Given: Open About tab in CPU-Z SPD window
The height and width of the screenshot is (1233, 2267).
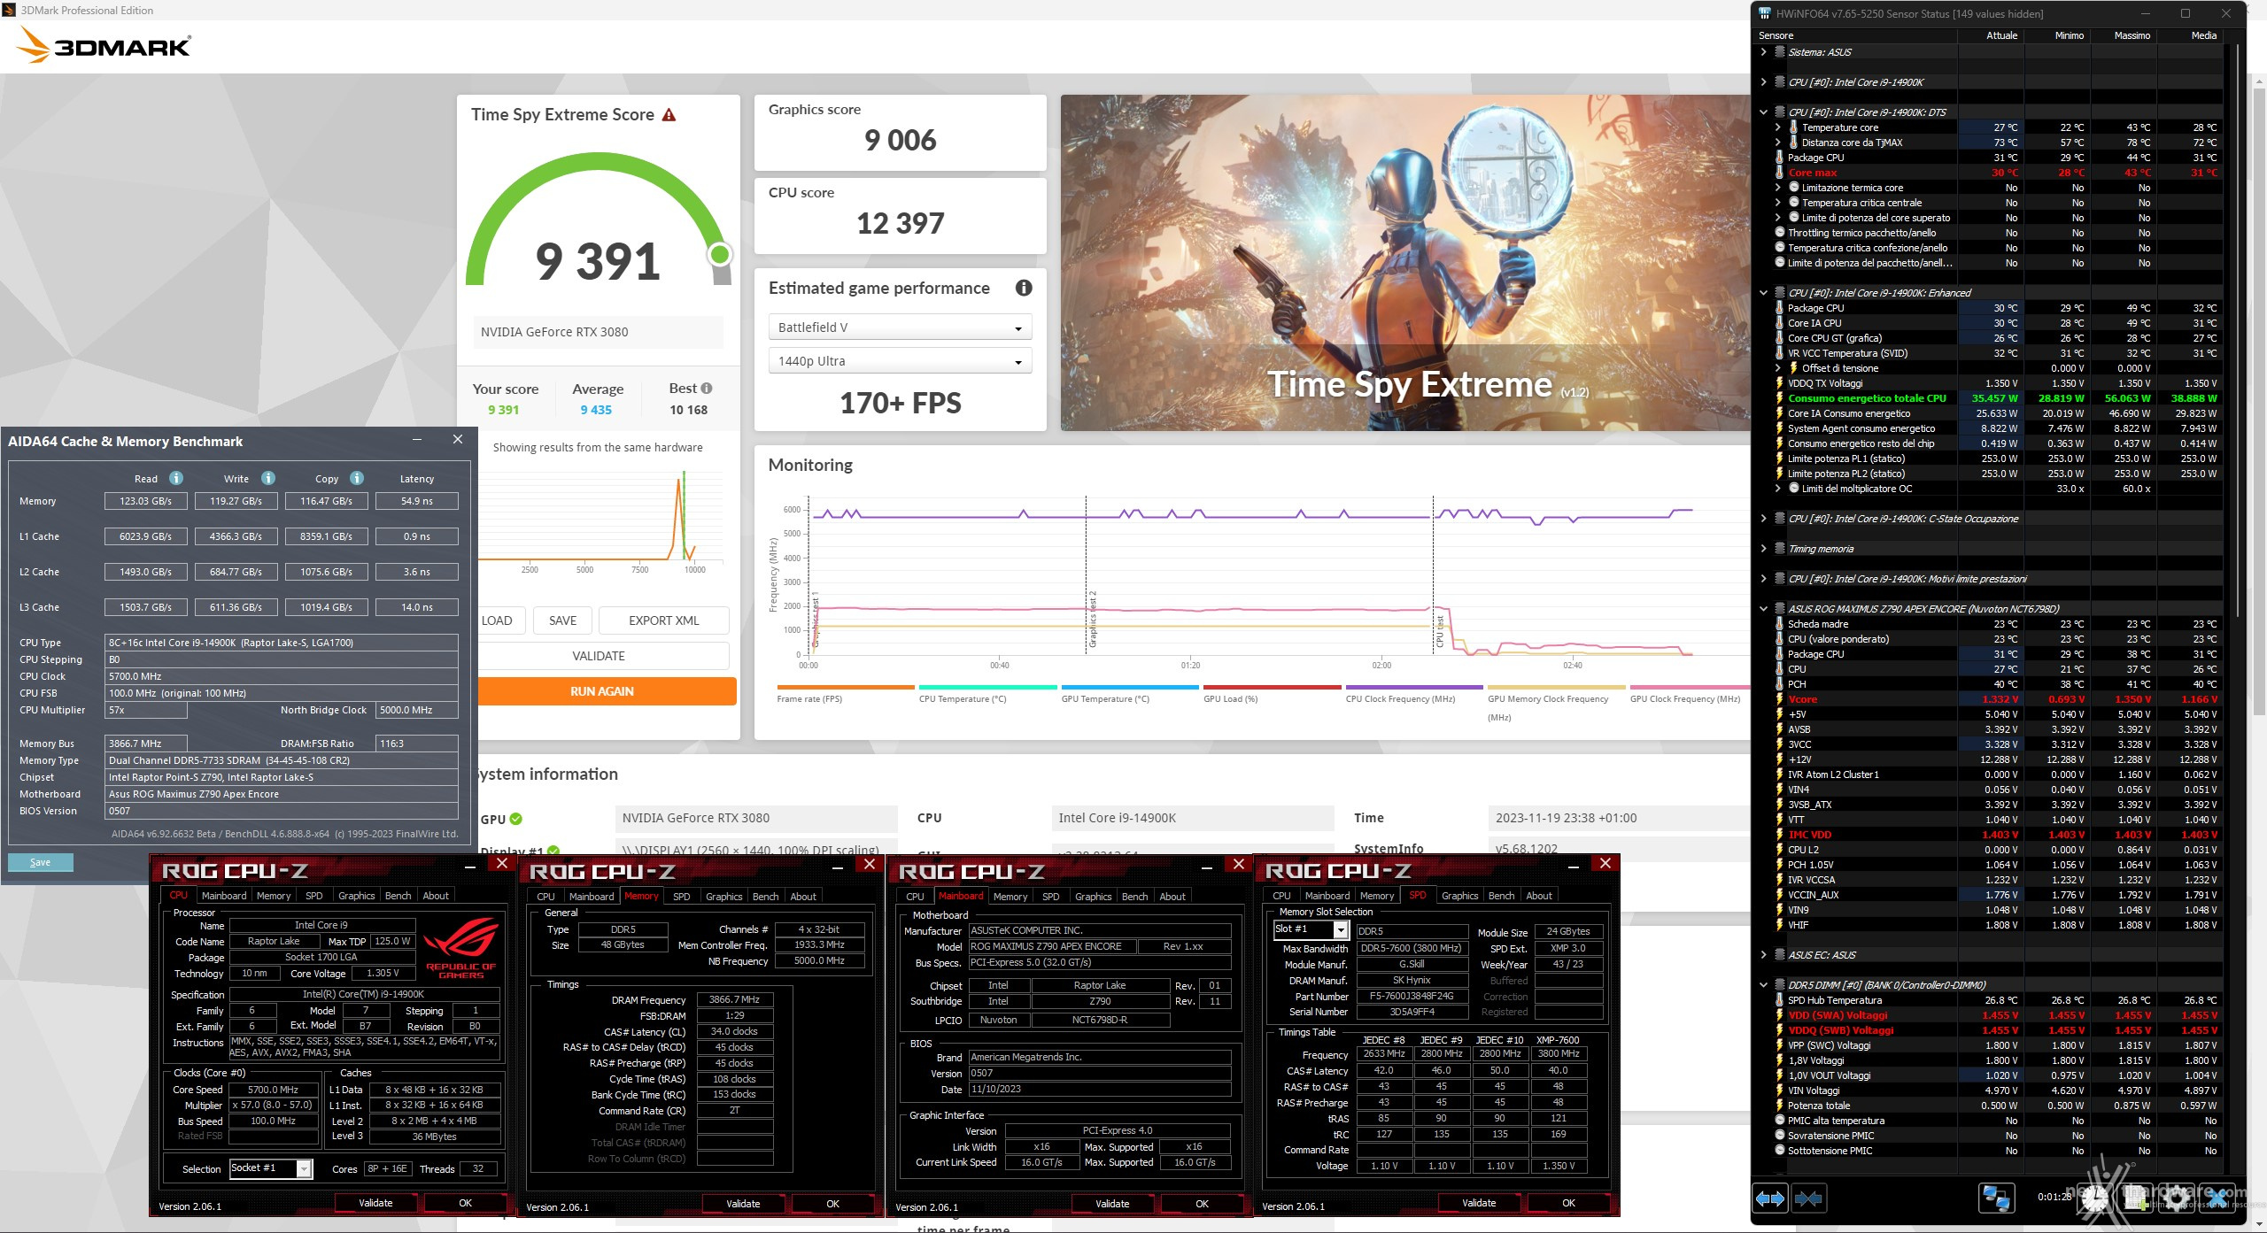Looking at the screenshot, I should pos(1538,896).
